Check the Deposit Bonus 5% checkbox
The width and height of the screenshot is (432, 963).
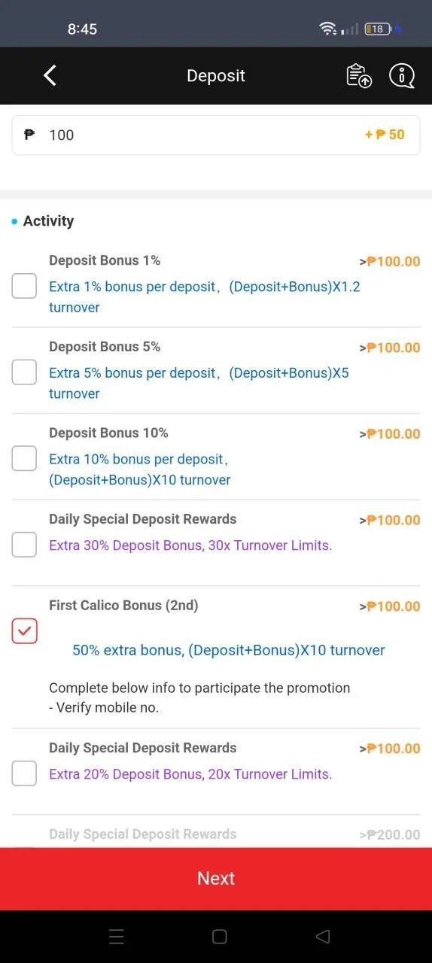pyautogui.click(x=24, y=372)
